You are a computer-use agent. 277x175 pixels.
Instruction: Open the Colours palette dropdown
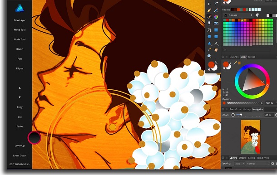click(238, 15)
